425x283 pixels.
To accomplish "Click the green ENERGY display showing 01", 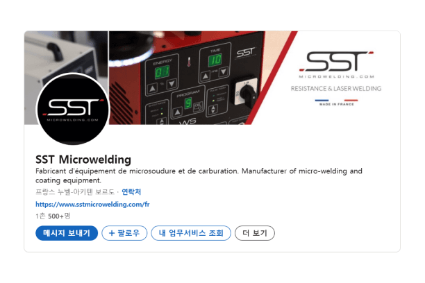I will [162, 73].
